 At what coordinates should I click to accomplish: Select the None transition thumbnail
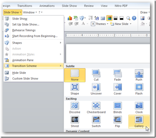pos(75,75)
